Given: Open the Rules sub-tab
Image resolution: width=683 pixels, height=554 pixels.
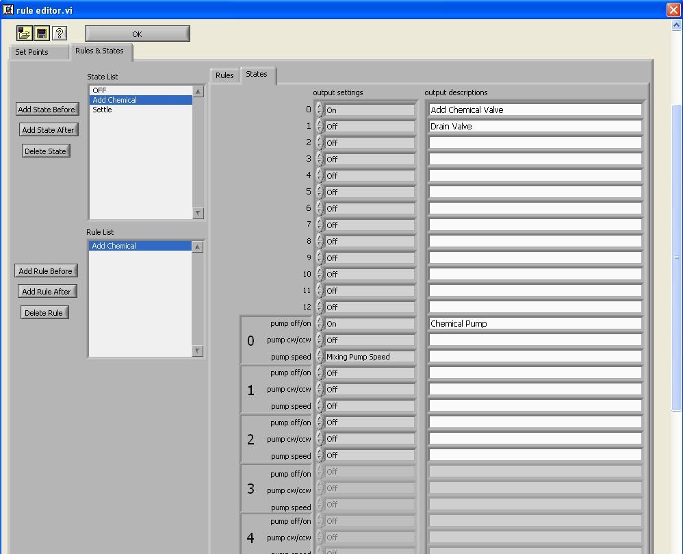Looking at the screenshot, I should click(x=224, y=75).
